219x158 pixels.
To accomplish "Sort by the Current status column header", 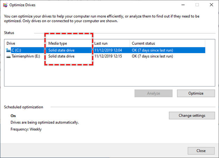I will pos(144,43).
